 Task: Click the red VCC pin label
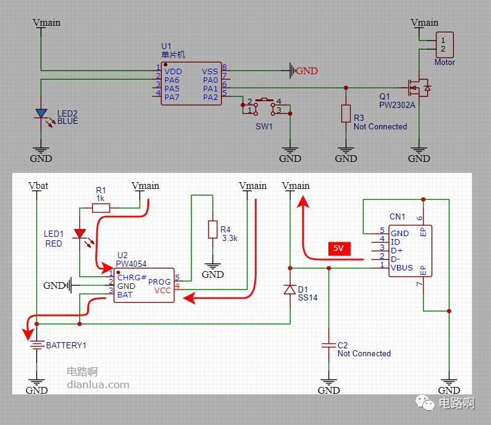(x=163, y=290)
